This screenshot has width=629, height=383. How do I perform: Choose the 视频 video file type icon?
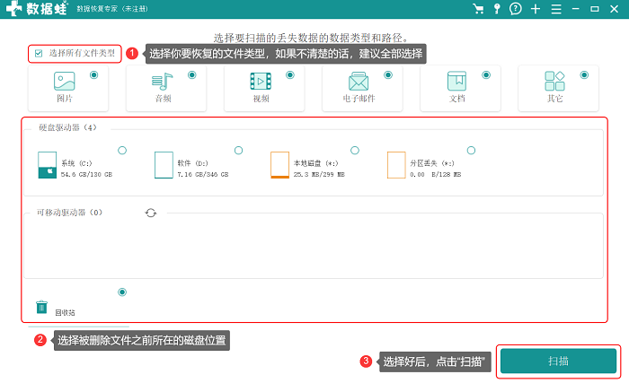261,82
